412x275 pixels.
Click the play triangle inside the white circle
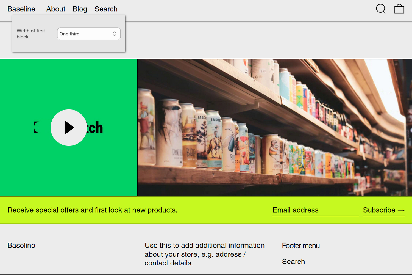pos(69,128)
